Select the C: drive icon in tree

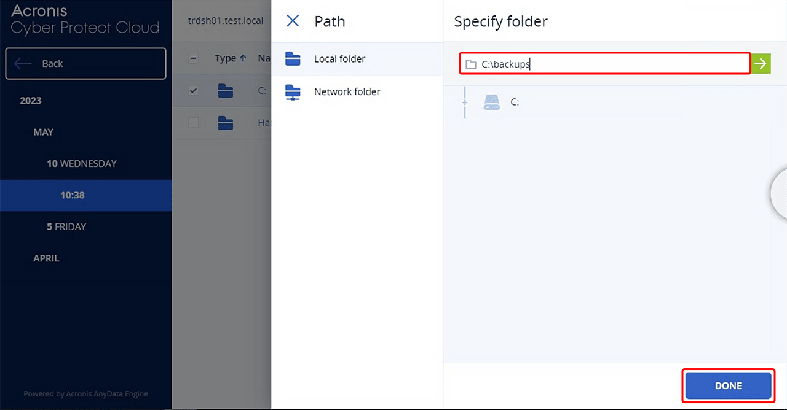tap(492, 102)
